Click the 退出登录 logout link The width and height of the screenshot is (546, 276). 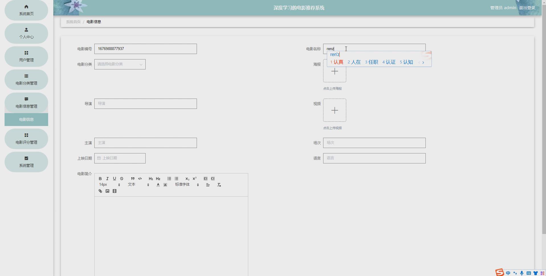pos(527,8)
